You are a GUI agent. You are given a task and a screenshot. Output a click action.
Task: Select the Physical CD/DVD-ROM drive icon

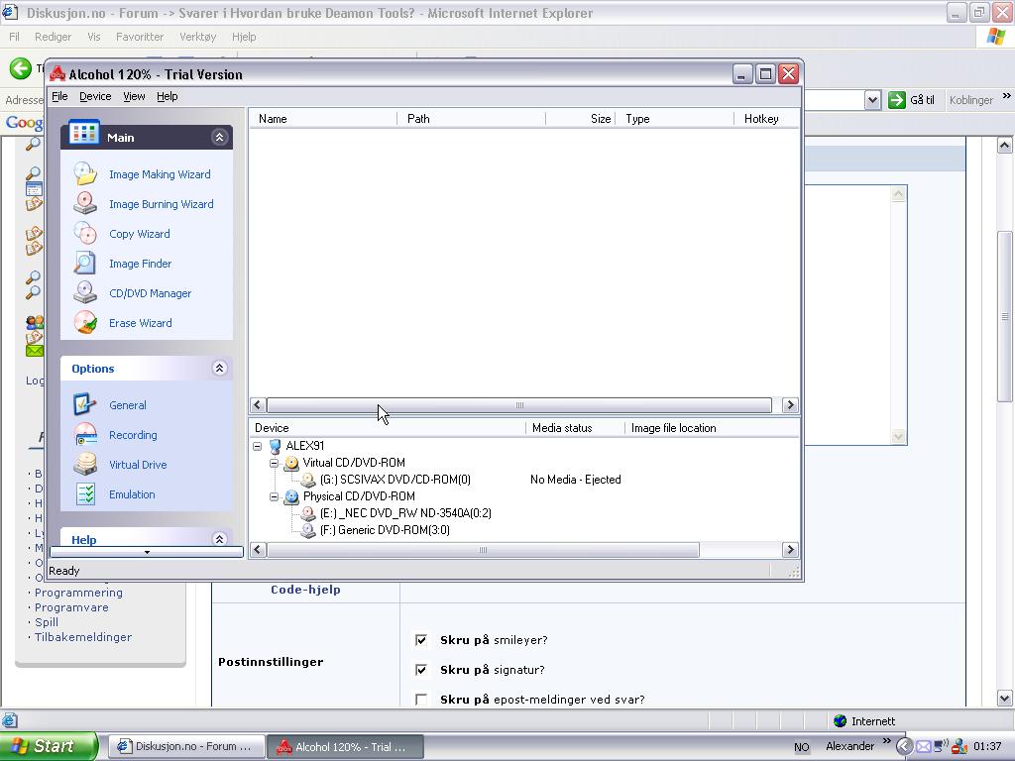(x=292, y=496)
